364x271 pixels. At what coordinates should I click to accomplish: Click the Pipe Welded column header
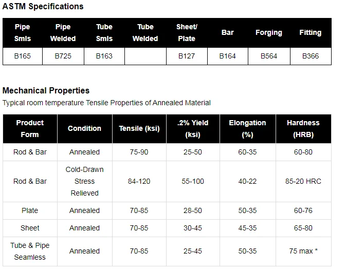pos(63,33)
